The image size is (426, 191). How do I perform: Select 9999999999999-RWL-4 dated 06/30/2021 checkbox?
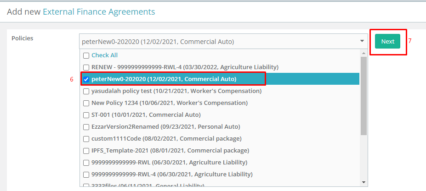(86, 175)
